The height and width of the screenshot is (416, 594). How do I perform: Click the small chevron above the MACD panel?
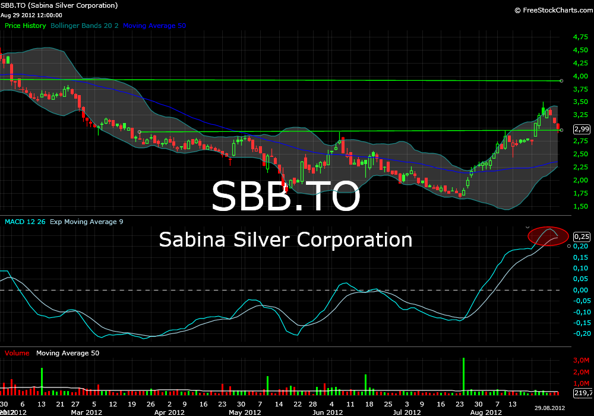[x=527, y=228]
